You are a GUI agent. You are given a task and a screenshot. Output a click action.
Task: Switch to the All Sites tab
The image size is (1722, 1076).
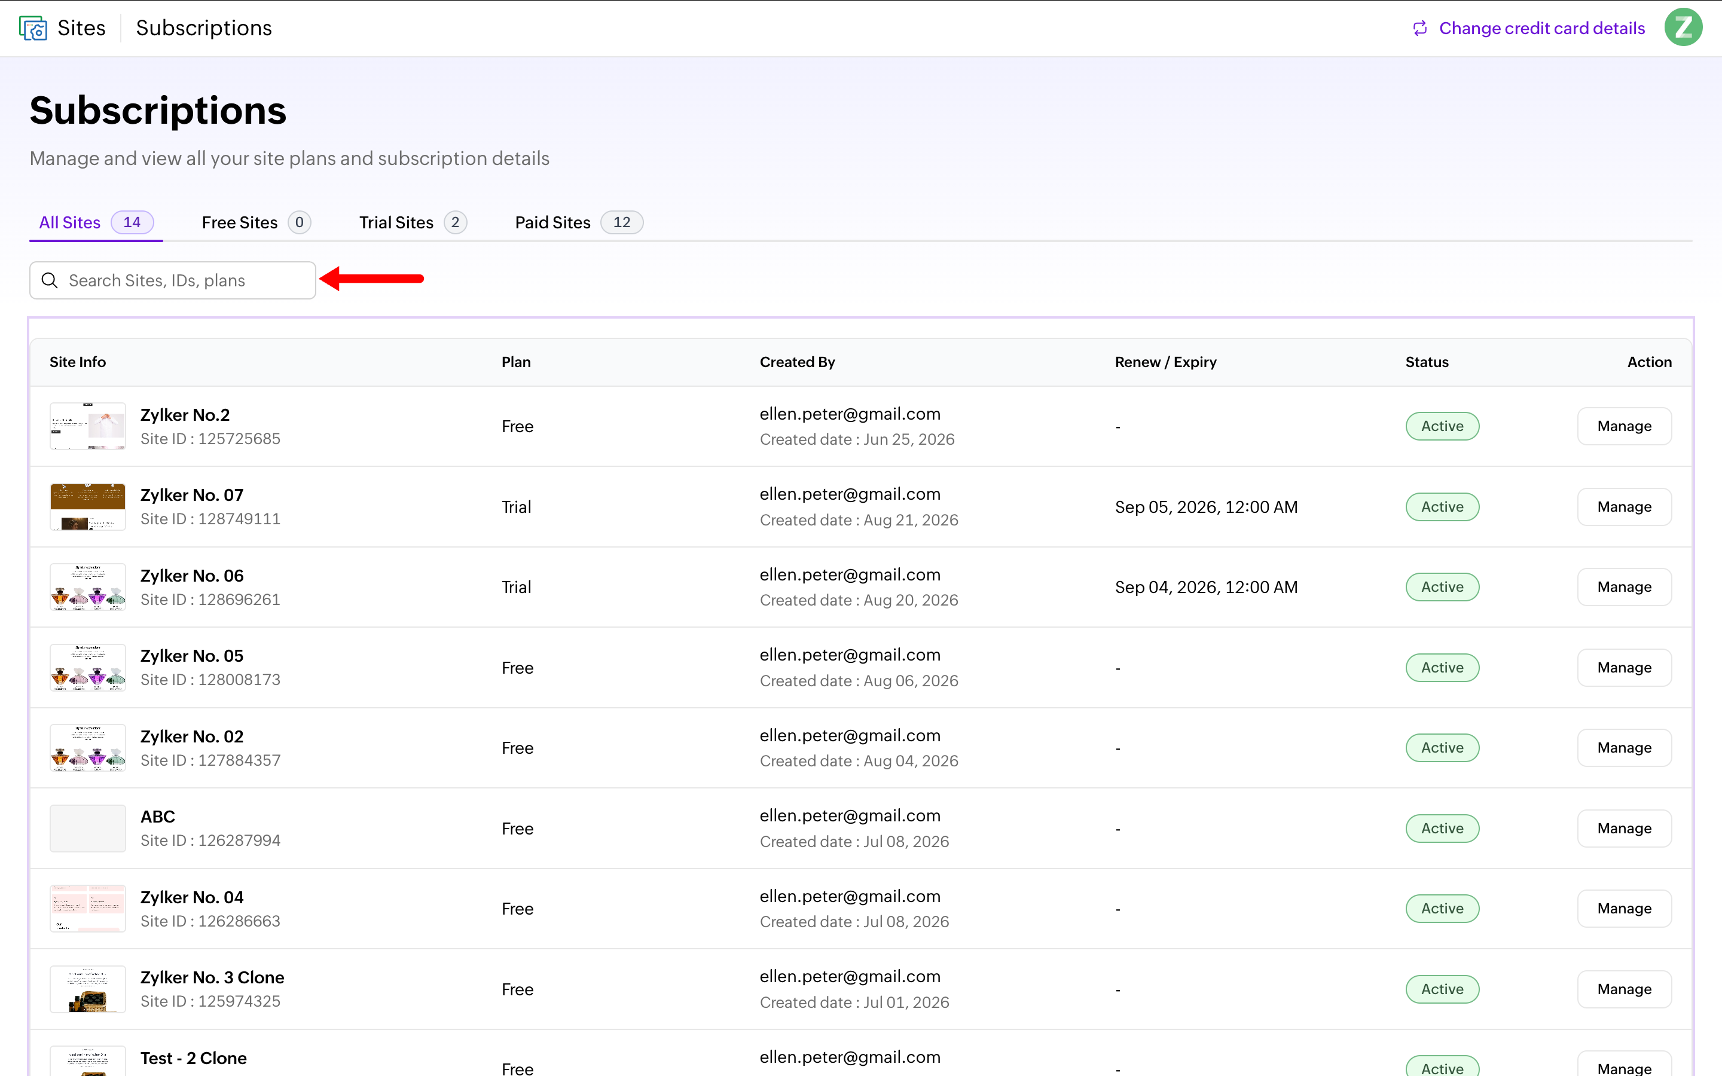click(96, 223)
